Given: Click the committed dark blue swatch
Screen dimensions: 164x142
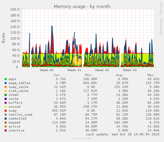Looking at the screenshot, I should (6, 119).
